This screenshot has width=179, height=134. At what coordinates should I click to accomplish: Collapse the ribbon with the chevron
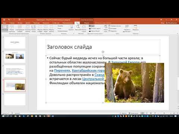178,33
